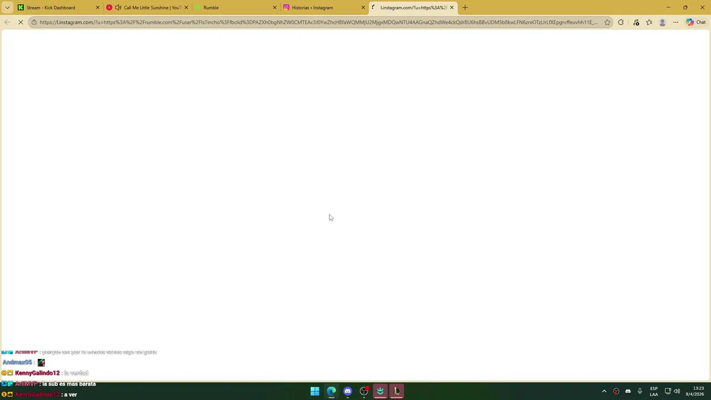Click the Discord icon in system tray
Screen dimensions: 711x400
(x=628, y=391)
